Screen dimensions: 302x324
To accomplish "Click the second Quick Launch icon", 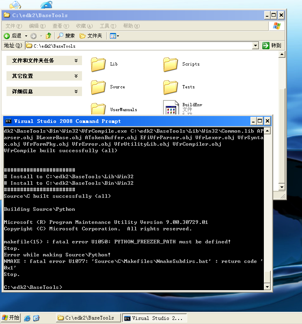I will [36, 318].
